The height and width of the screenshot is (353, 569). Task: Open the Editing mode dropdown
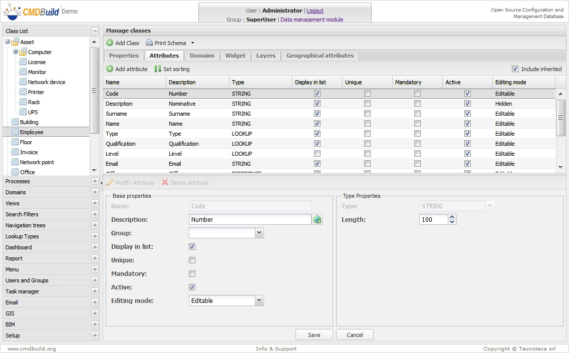pyautogui.click(x=259, y=300)
